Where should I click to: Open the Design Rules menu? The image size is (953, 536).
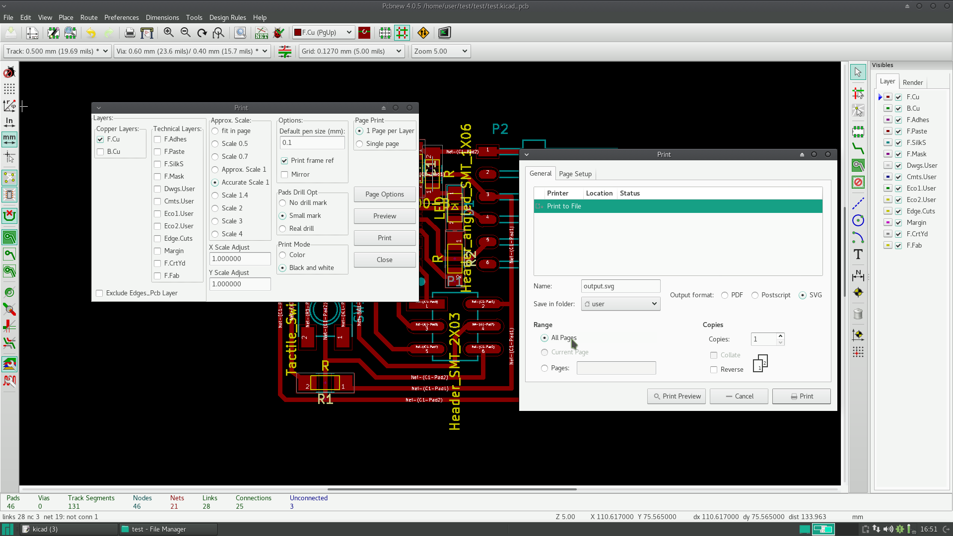coord(227,17)
